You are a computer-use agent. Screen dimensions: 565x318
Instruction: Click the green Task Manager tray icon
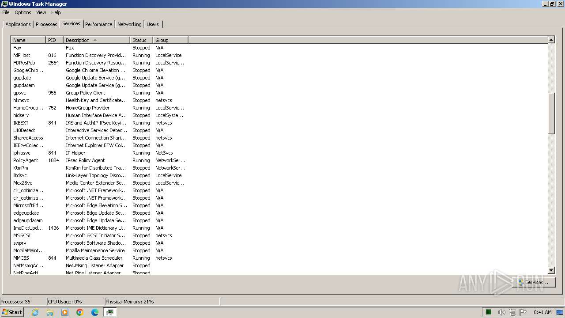pos(489,312)
